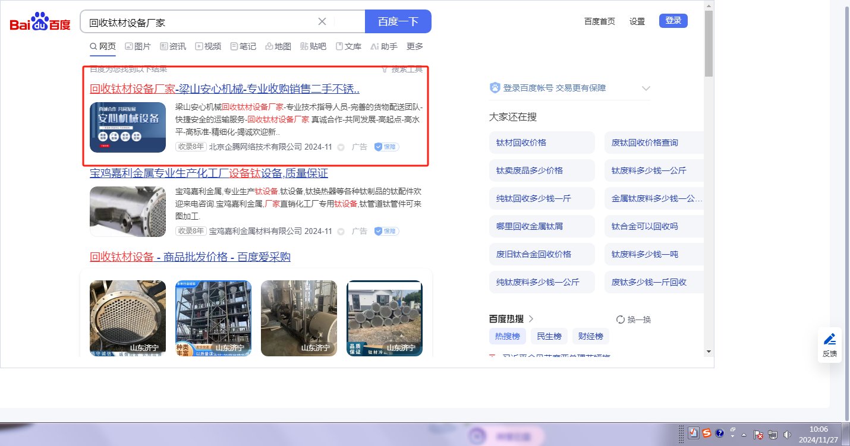Open the 宝鸡嘉利 titanium tube thumbnail
The width and height of the screenshot is (850, 446).
[x=128, y=212]
